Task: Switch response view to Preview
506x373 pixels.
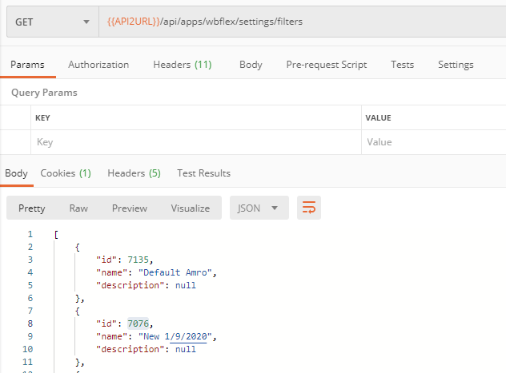Action: point(129,208)
